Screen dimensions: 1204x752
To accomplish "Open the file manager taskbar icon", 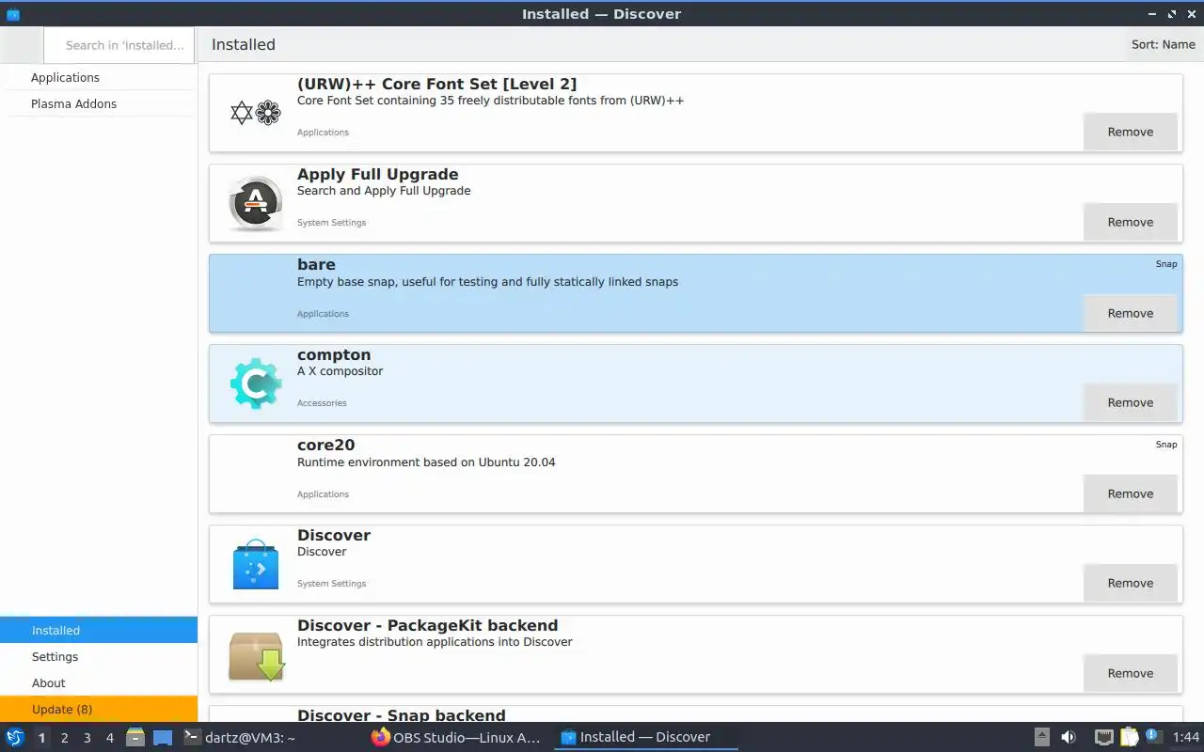I will tap(135, 737).
